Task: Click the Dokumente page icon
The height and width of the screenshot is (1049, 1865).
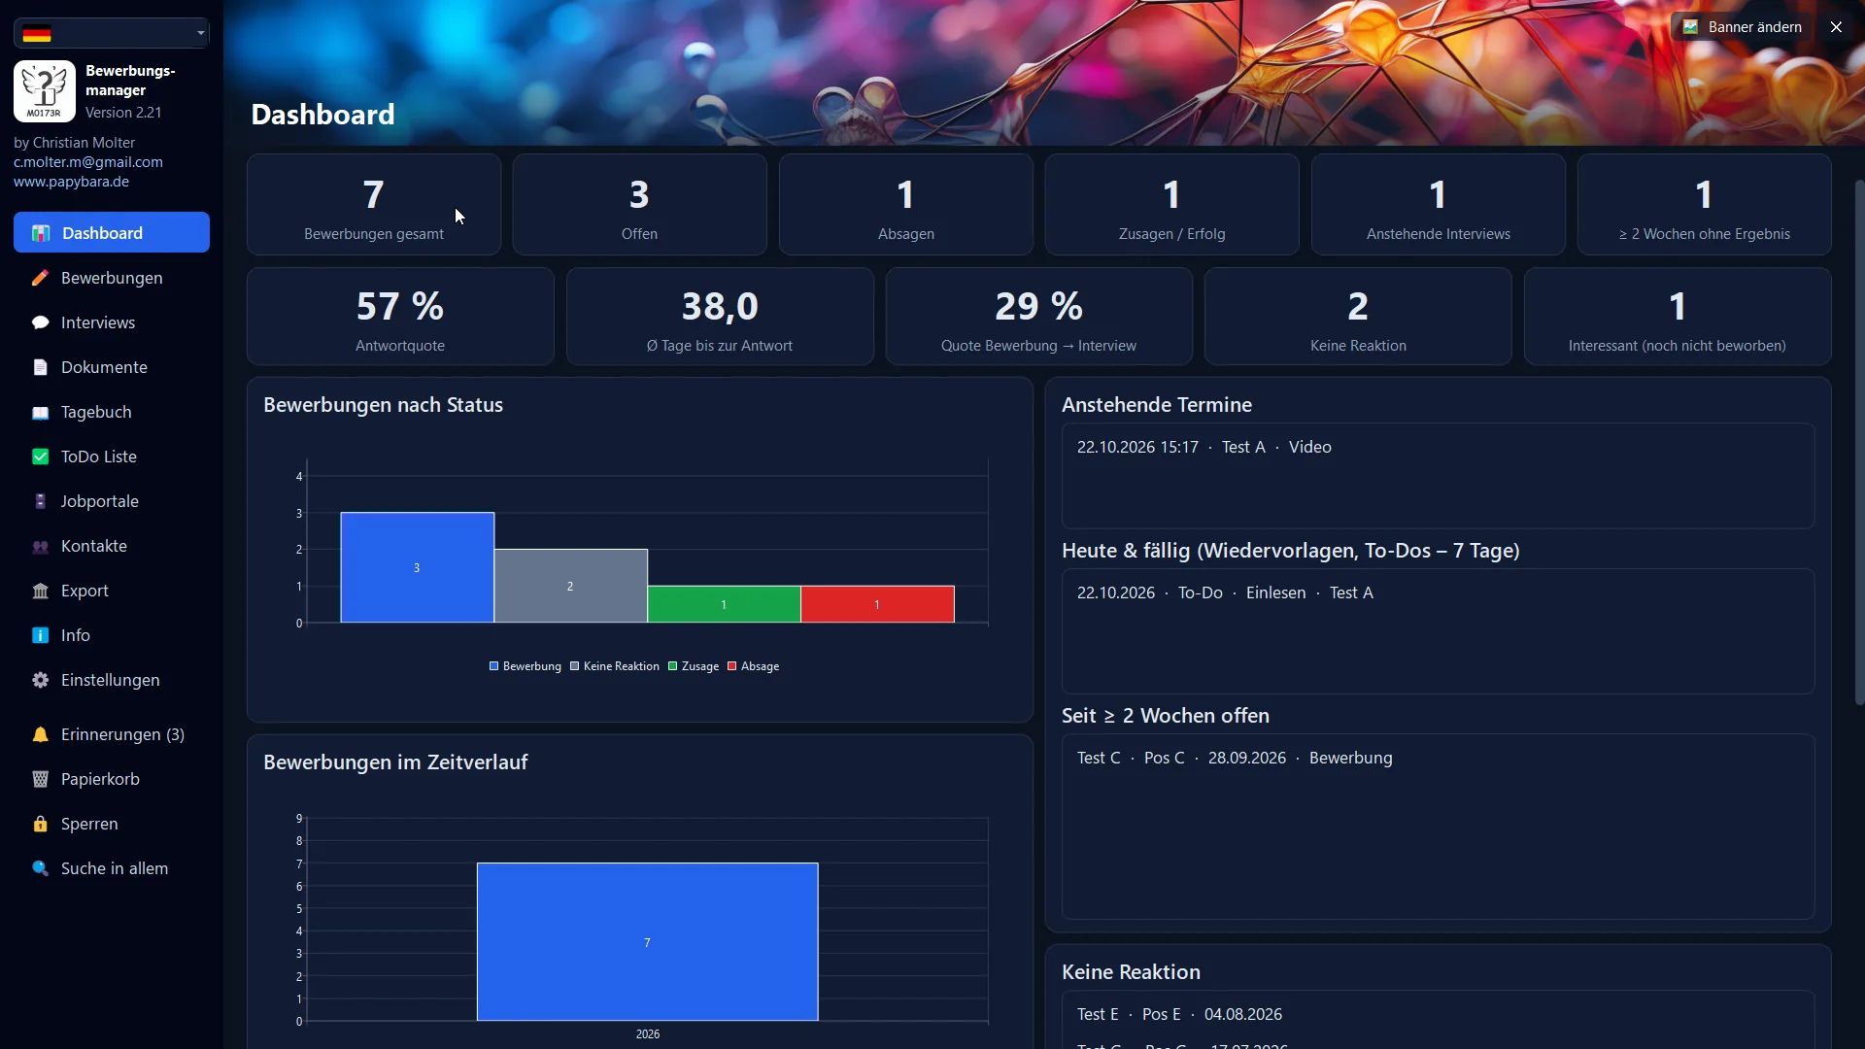Action: pyautogui.click(x=40, y=367)
